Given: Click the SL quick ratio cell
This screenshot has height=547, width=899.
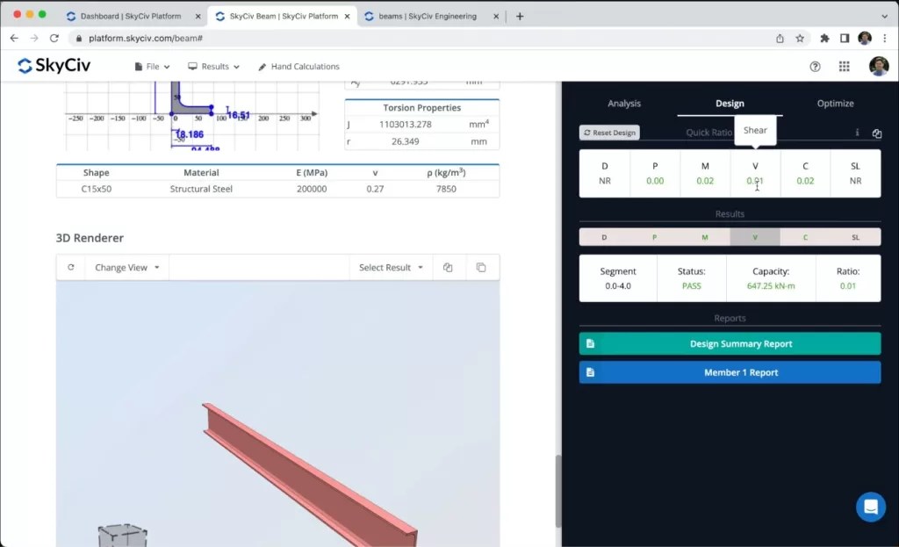Looking at the screenshot, I should [855, 173].
